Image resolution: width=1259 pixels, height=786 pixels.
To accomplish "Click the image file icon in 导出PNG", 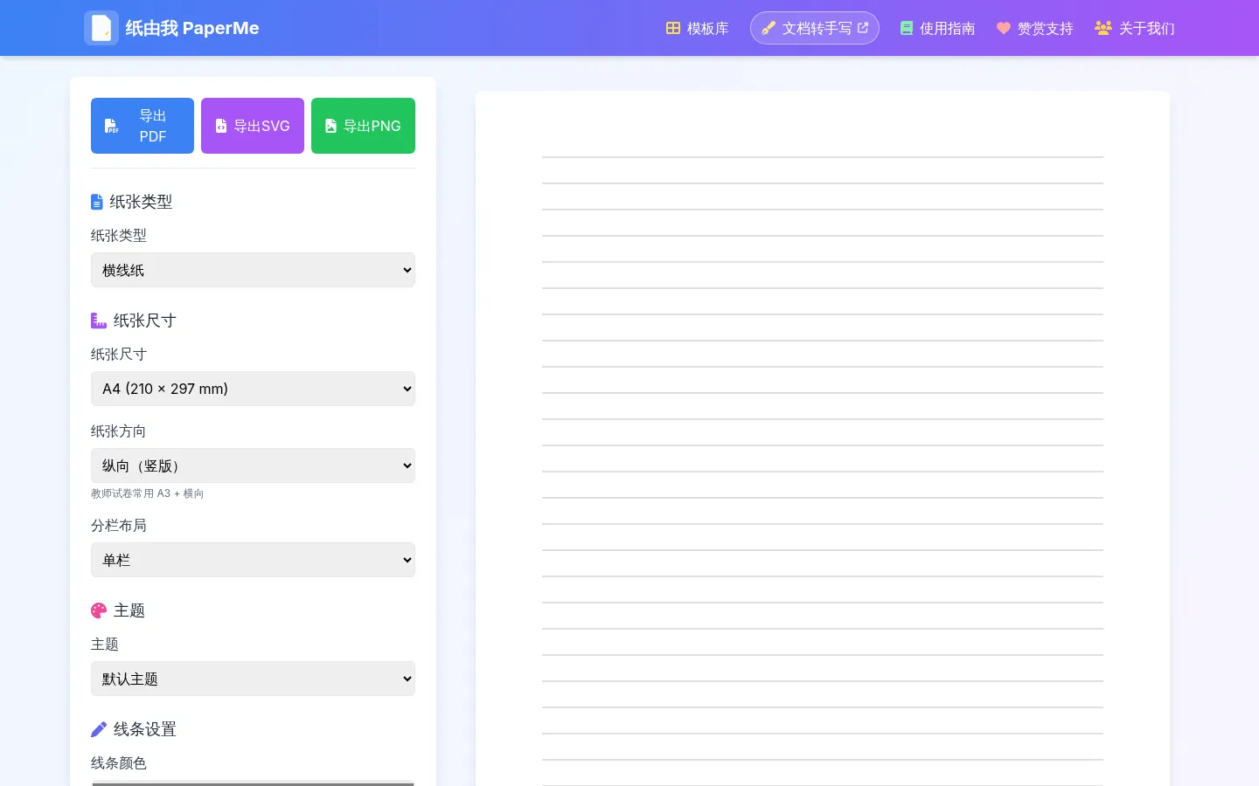I will tap(331, 126).
